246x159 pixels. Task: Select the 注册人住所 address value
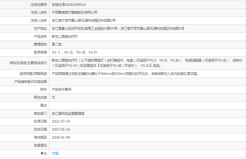click(84, 20)
